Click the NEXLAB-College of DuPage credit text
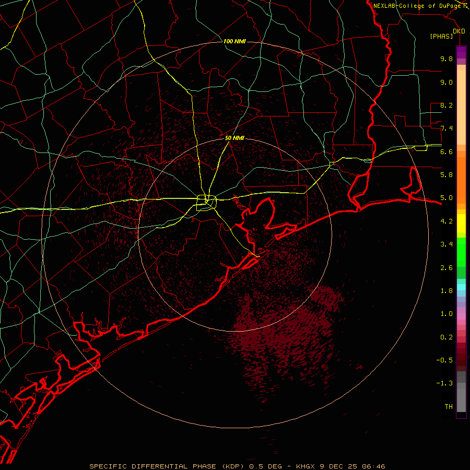470x470 pixels. tap(418, 6)
